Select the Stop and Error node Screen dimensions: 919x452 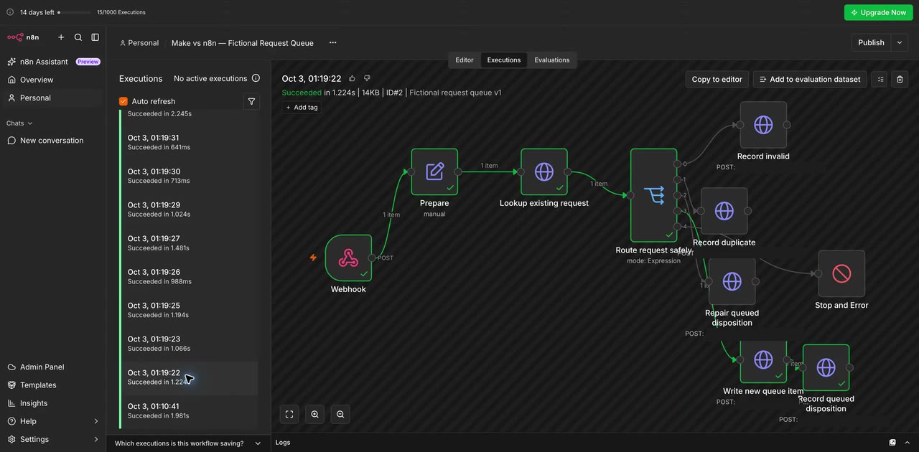(x=841, y=273)
